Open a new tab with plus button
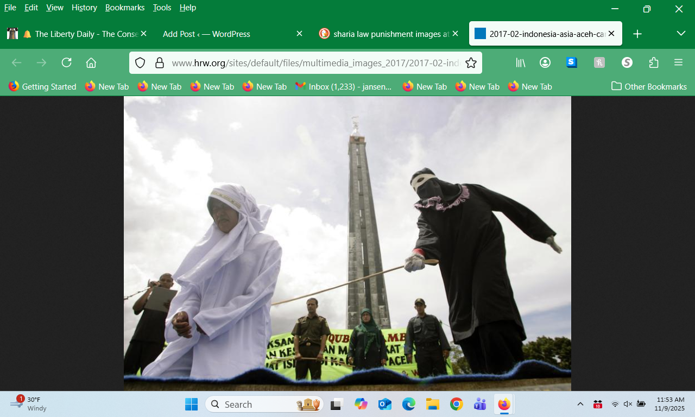The height and width of the screenshot is (417, 695). point(637,34)
